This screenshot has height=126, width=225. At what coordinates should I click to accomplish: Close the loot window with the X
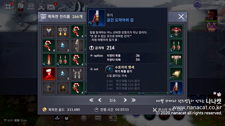[x=181, y=17]
